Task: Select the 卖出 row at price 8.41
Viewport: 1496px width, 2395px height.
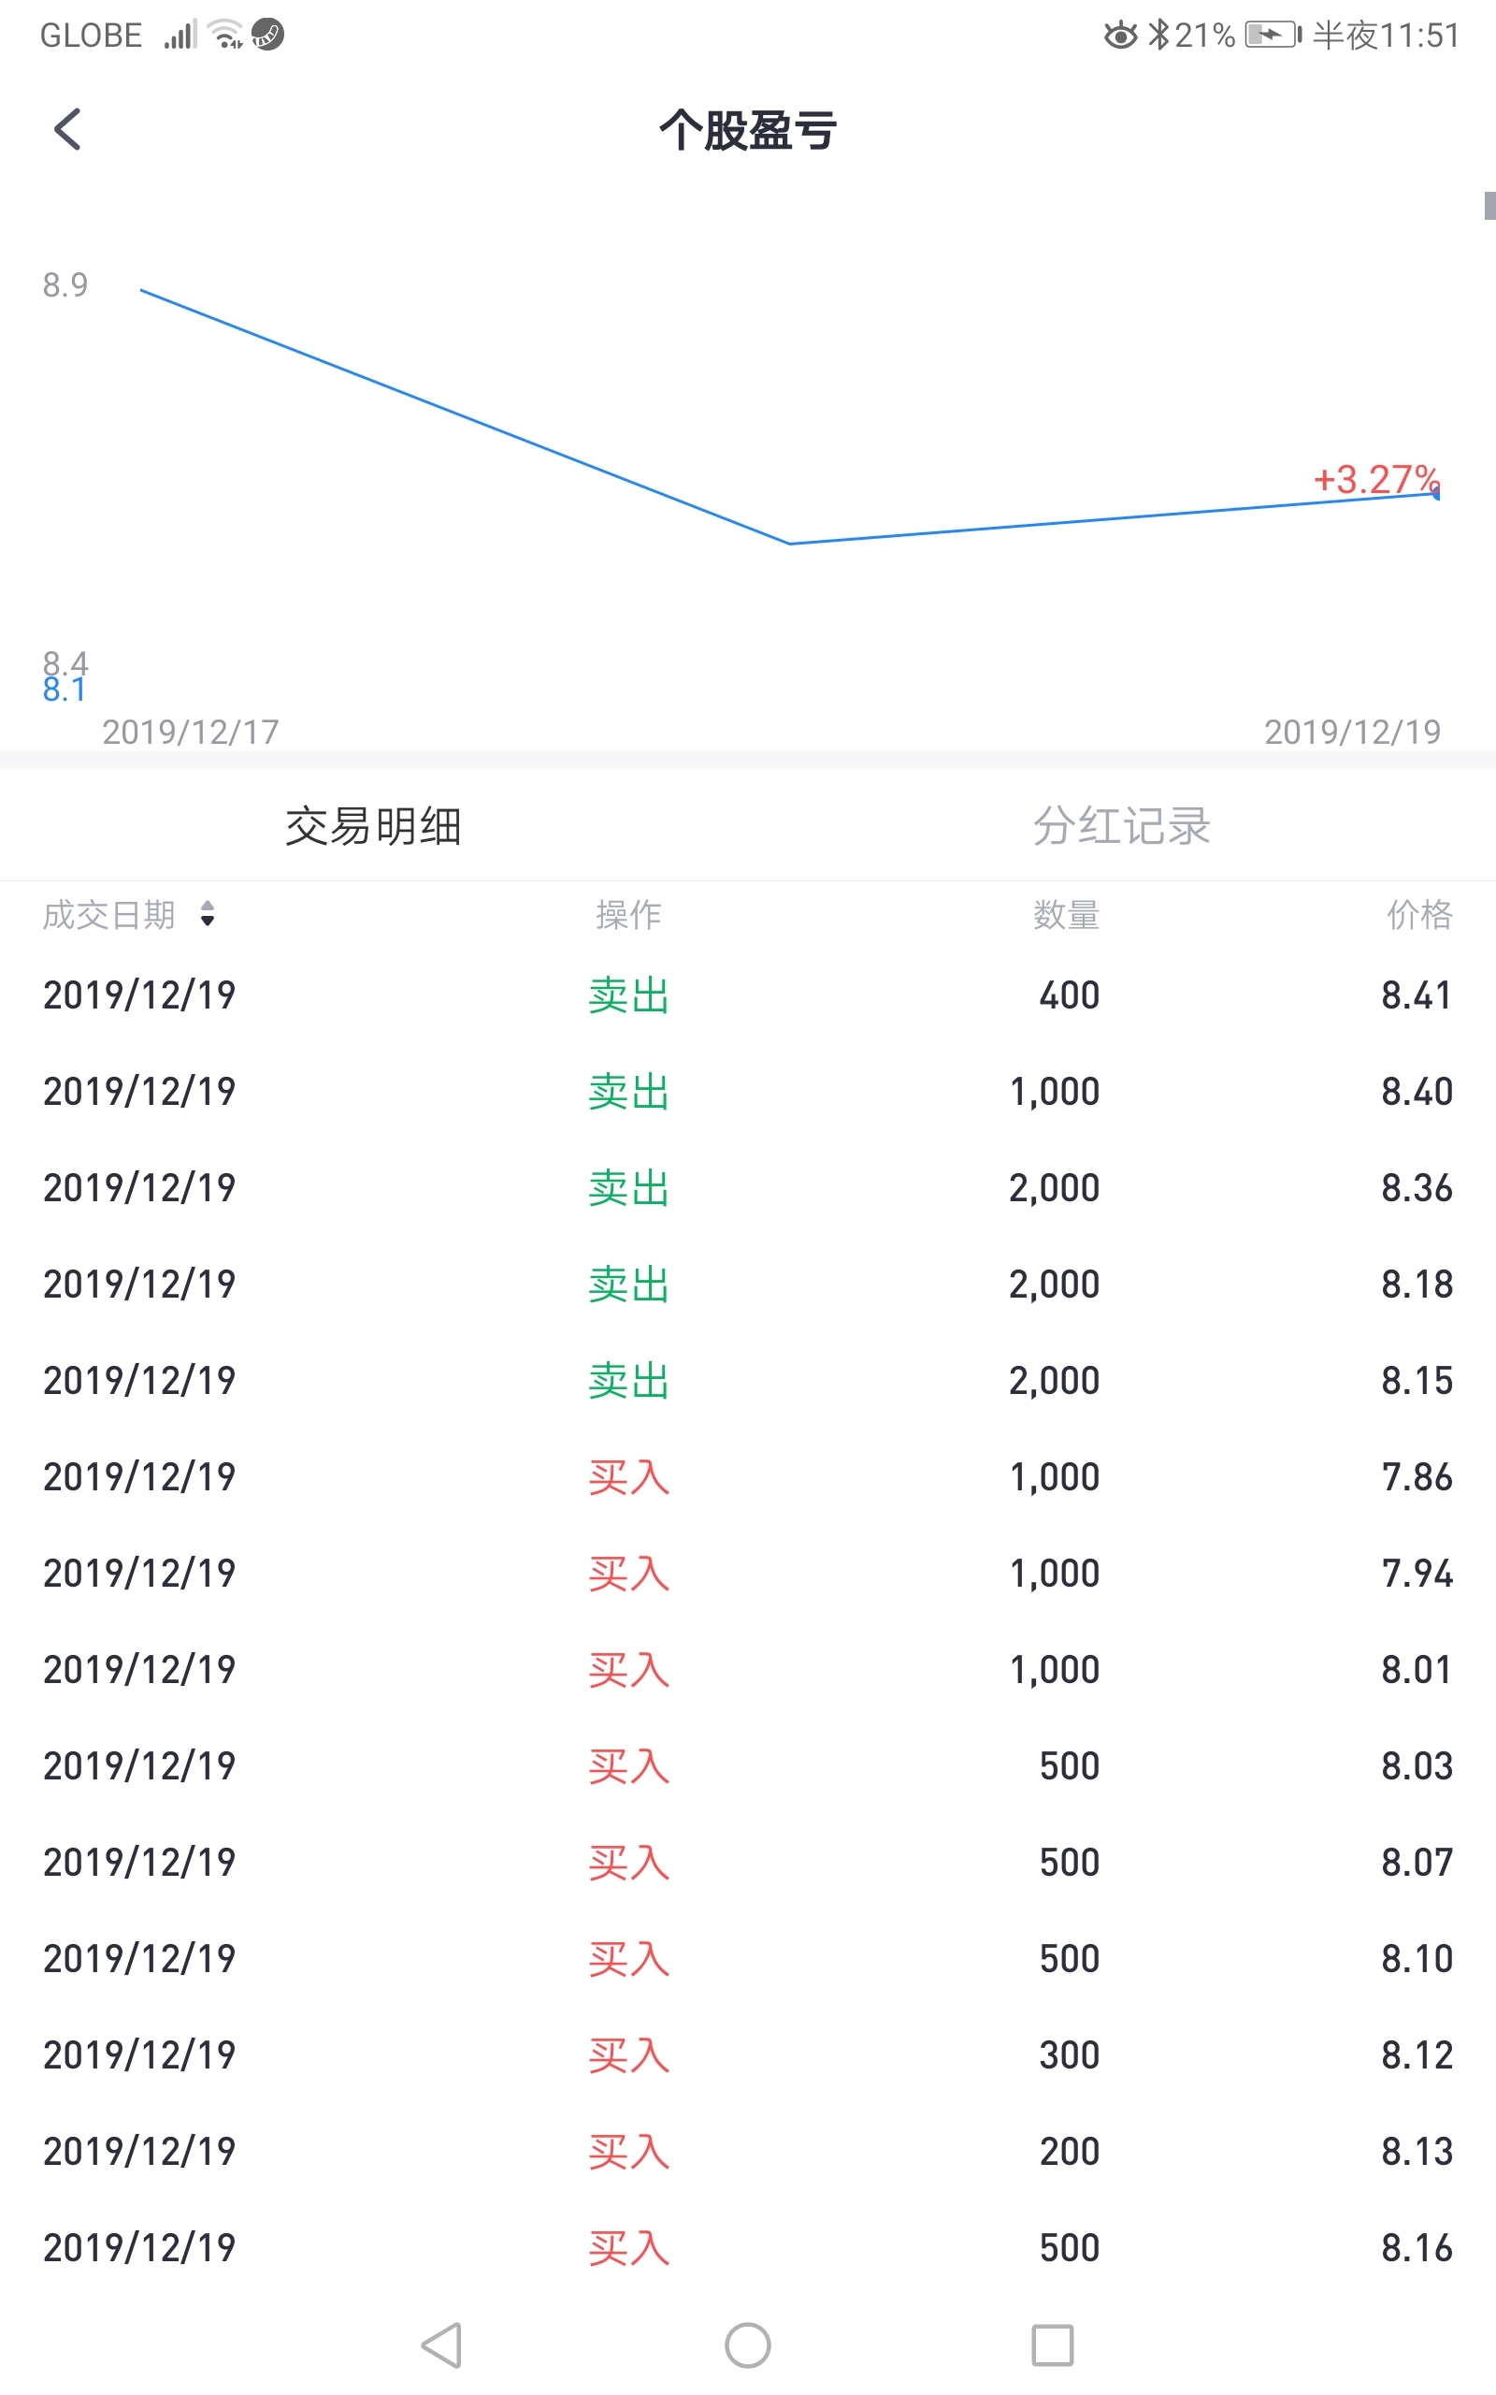Action: click(x=748, y=994)
